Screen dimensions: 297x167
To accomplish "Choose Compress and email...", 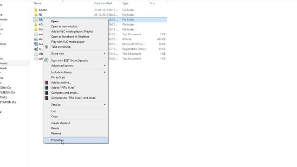I will (65, 93).
